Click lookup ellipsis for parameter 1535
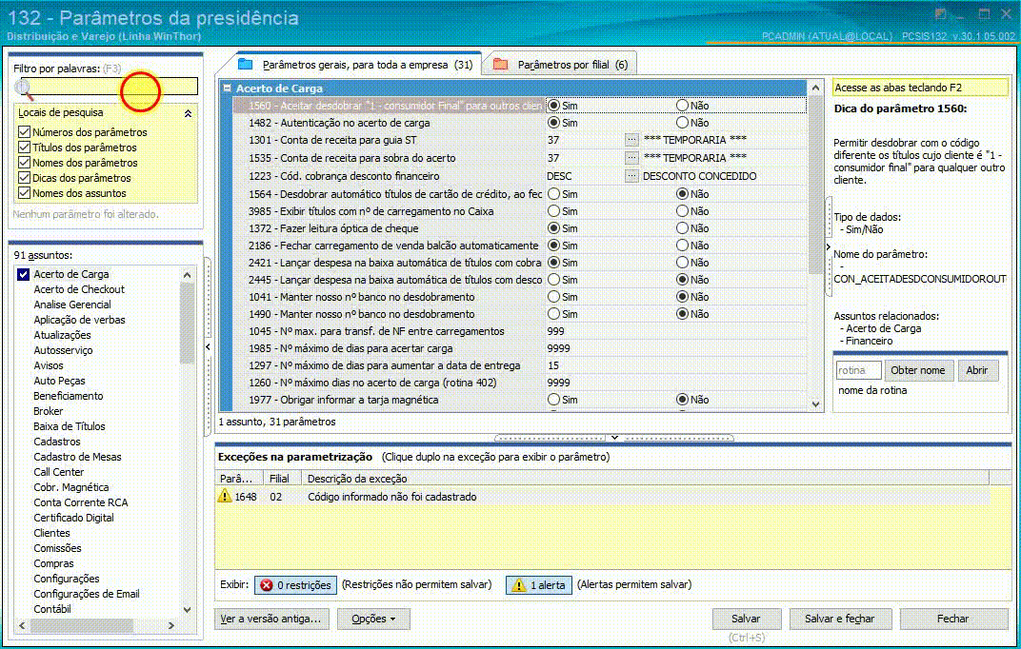This screenshot has width=1021, height=649. click(631, 158)
